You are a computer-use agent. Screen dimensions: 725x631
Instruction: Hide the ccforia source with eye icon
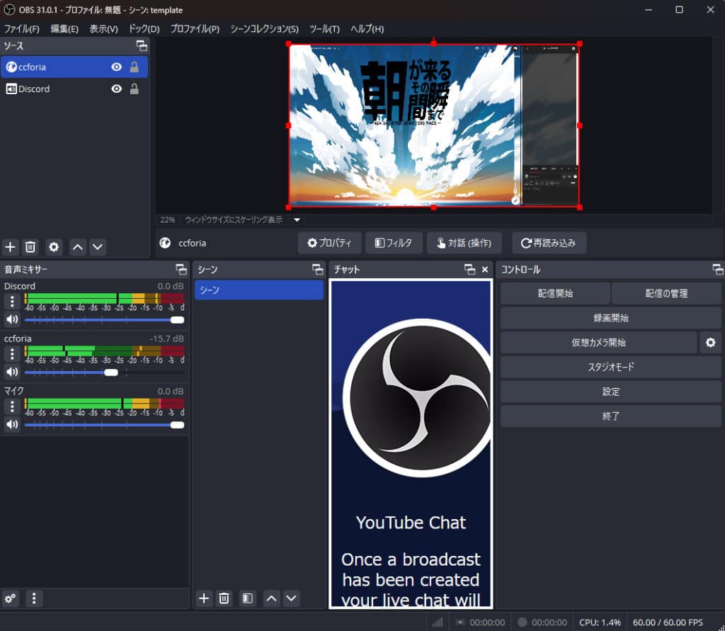117,67
